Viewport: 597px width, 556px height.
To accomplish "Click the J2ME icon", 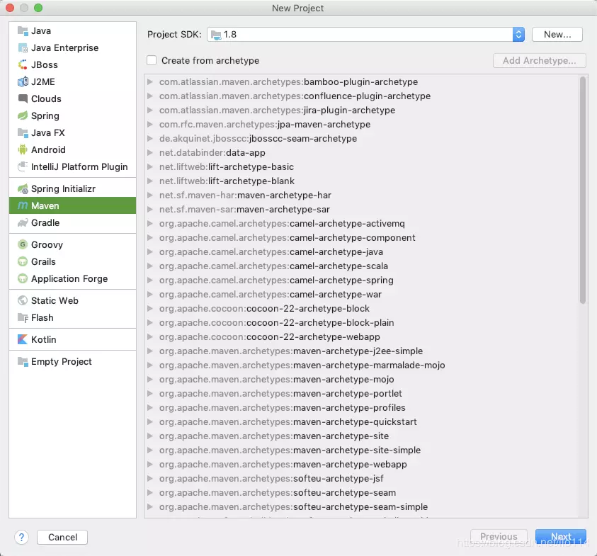I will pyautogui.click(x=23, y=82).
